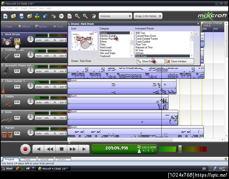This screenshot has width=229, height=179.
Task: Solo the Fretless Bass track
Action: pos(47,56)
